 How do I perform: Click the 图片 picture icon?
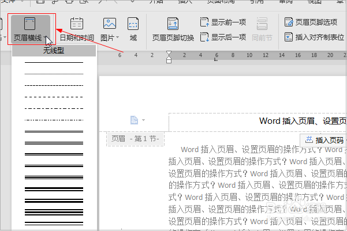coord(110,24)
